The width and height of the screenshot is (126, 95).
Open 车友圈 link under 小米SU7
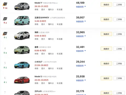(x=60, y=68)
